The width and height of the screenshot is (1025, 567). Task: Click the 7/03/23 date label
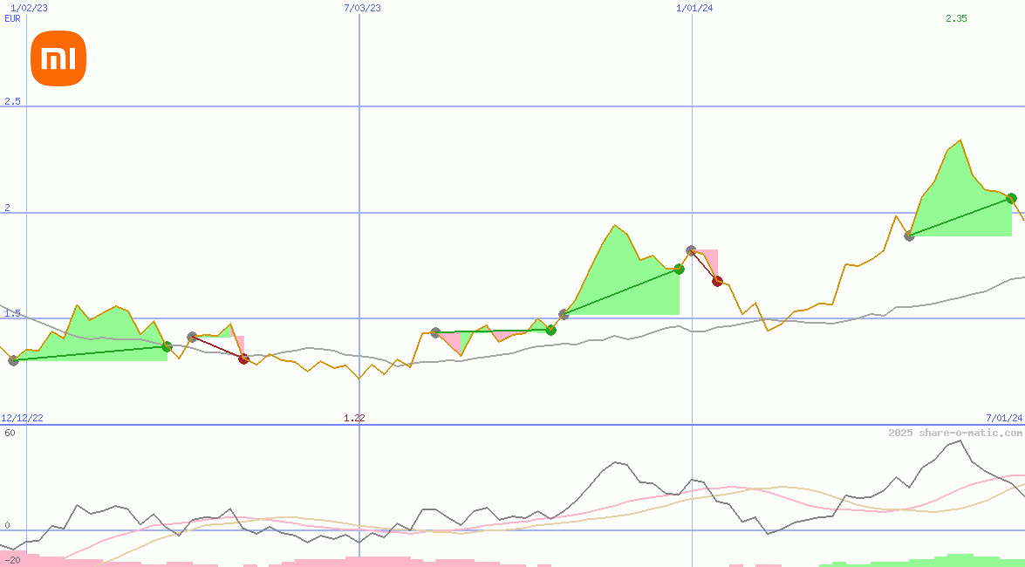click(x=360, y=6)
